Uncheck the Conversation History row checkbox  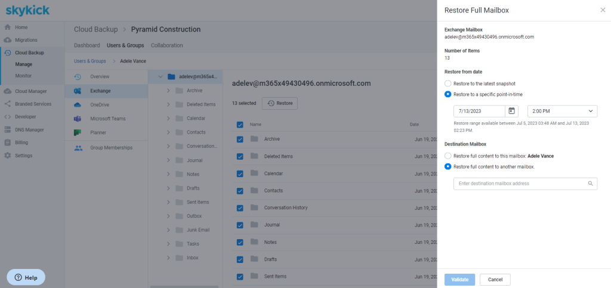(240, 208)
